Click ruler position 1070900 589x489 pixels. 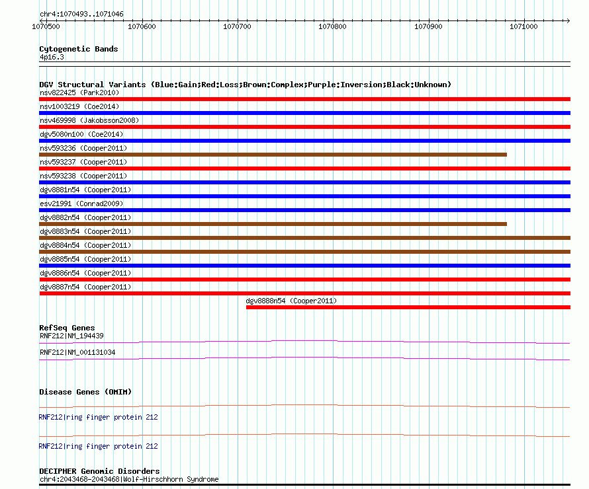[x=428, y=26]
